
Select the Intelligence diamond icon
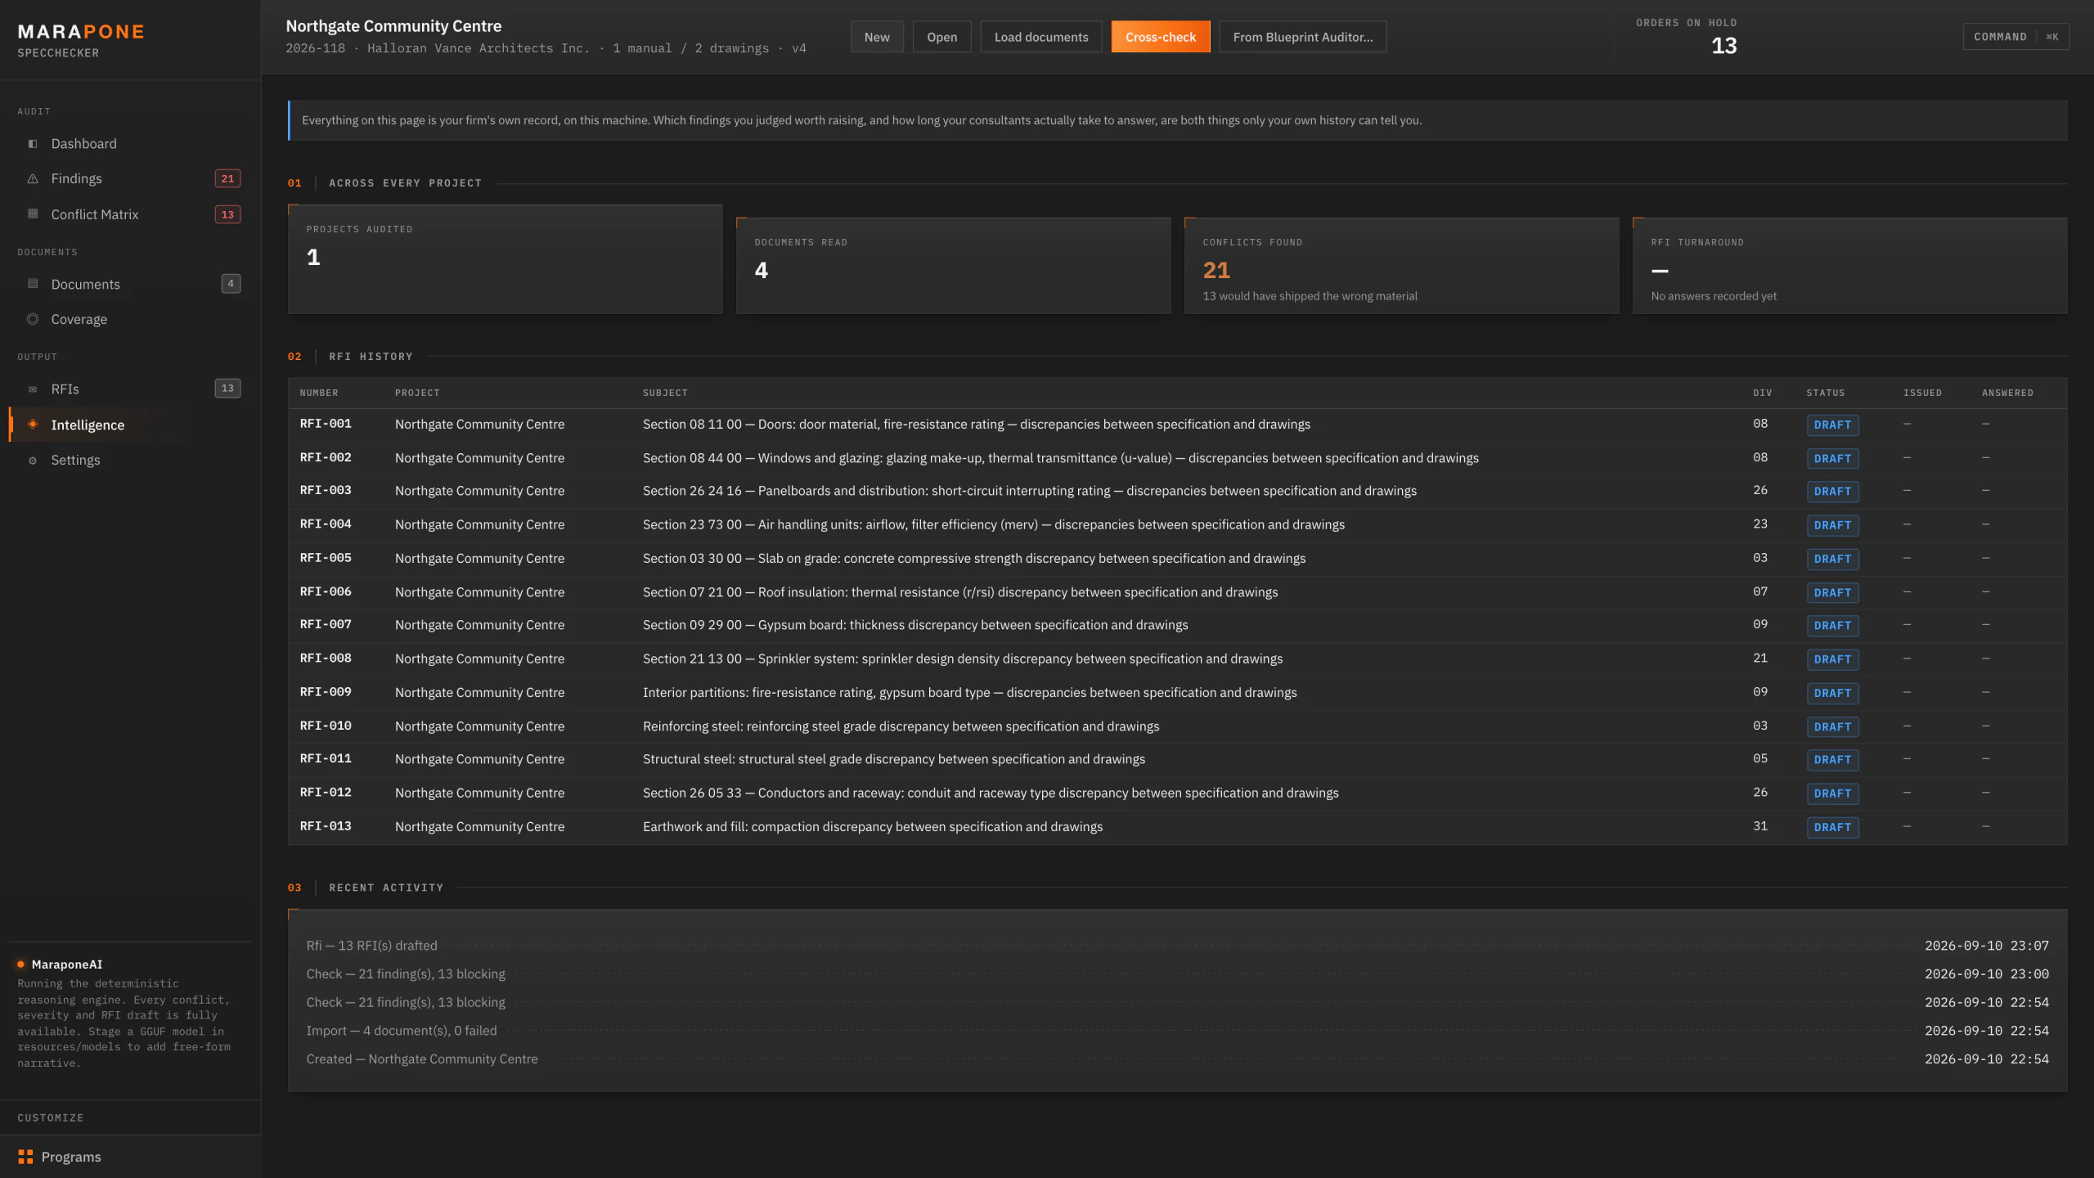pos(33,424)
